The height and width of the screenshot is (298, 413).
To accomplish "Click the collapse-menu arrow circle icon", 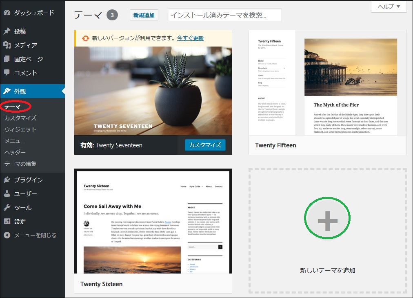I will [7, 235].
